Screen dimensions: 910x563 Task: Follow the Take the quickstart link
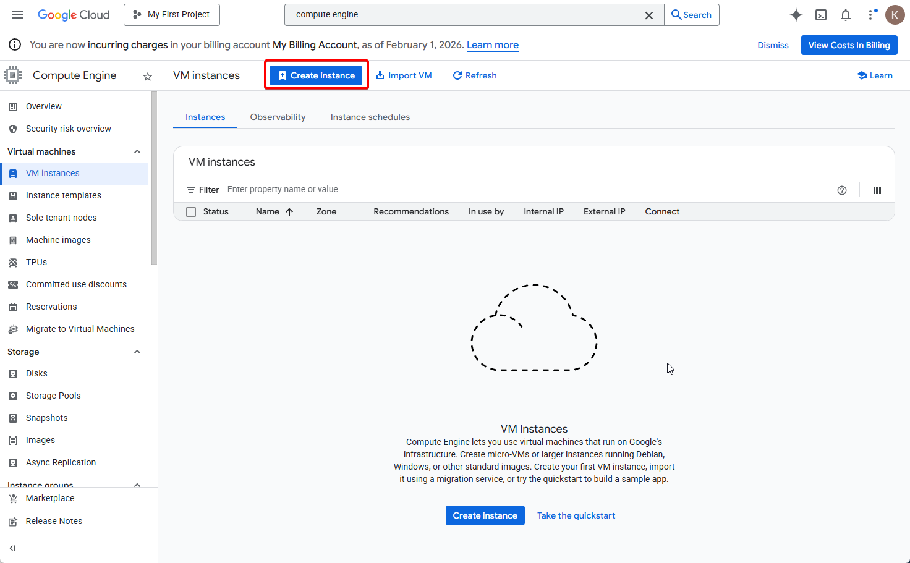[576, 515]
